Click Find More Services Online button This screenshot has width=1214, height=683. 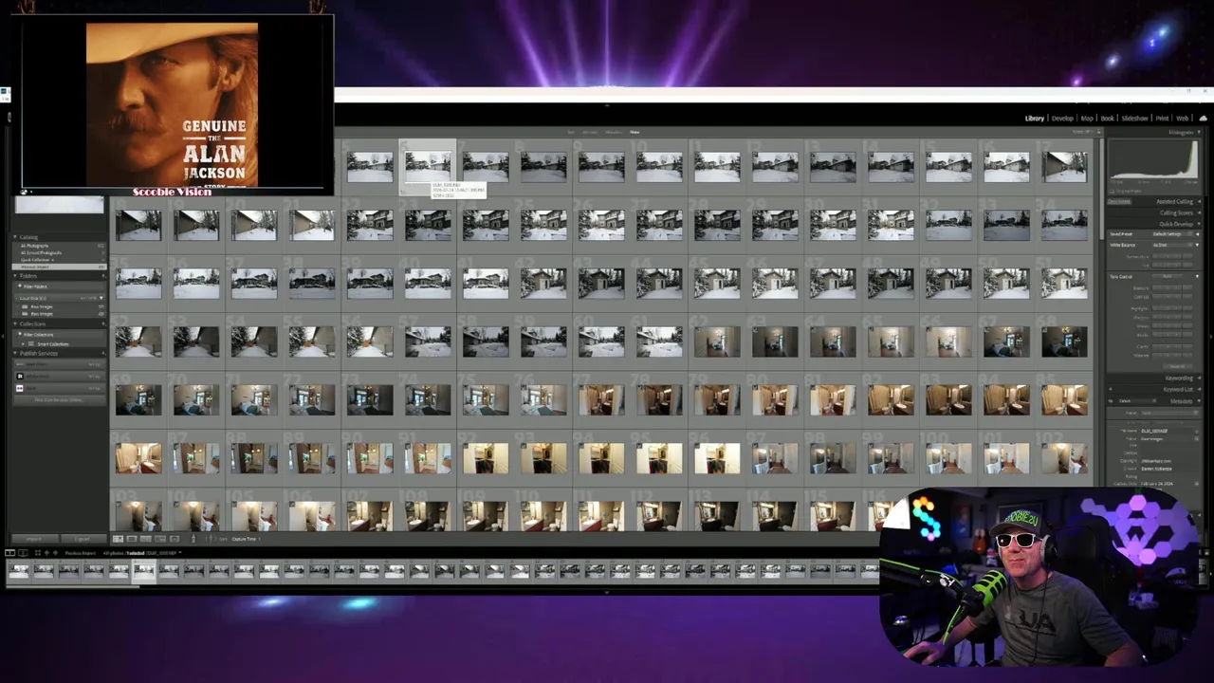pos(59,400)
